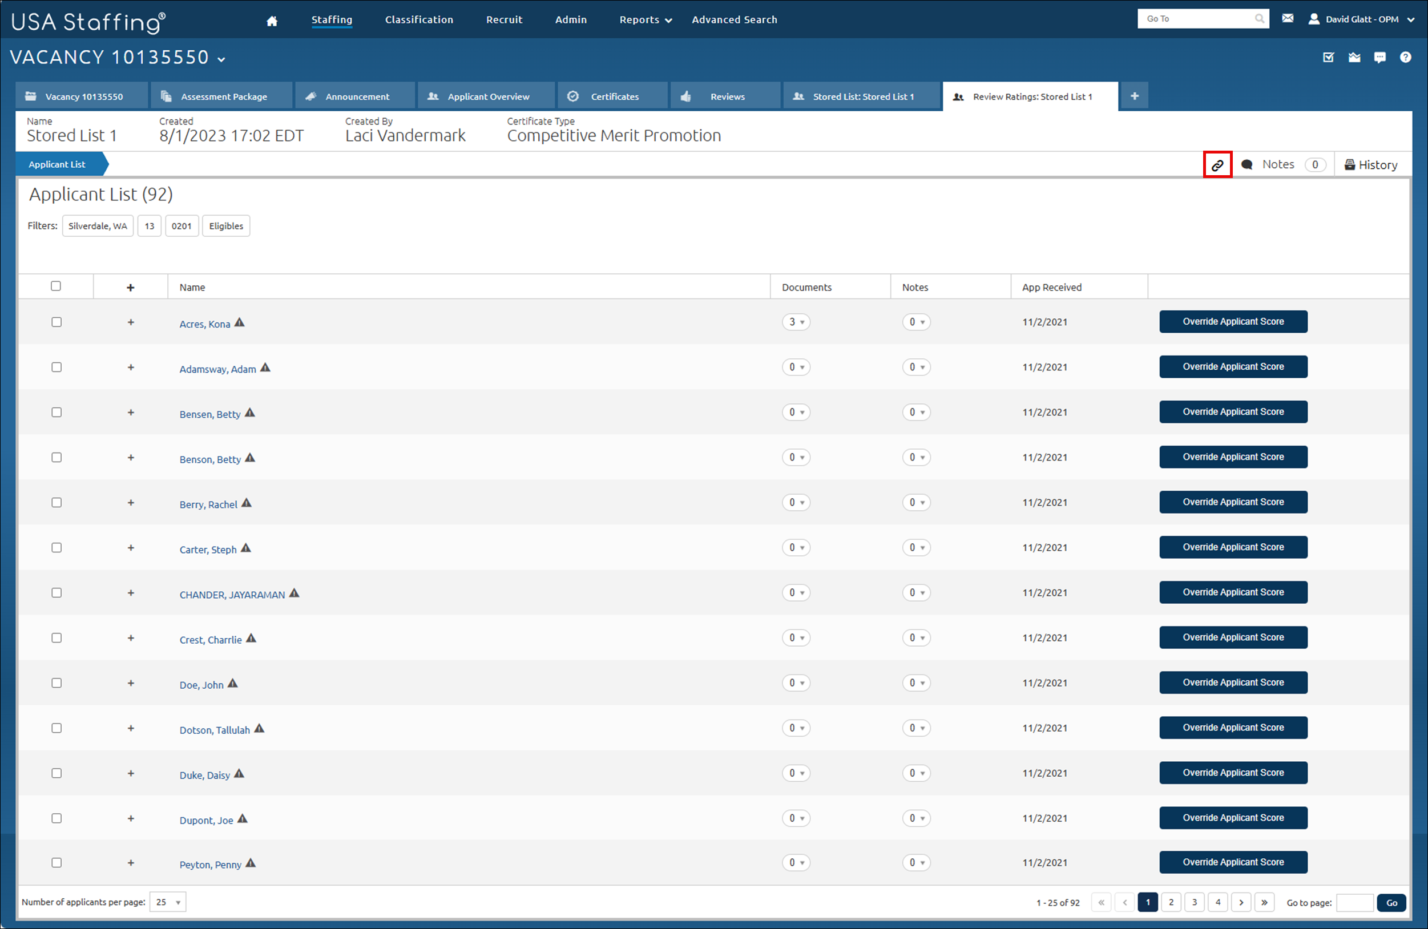The height and width of the screenshot is (929, 1428).
Task: Check the box for Berry, Rachel
Action: (57, 503)
